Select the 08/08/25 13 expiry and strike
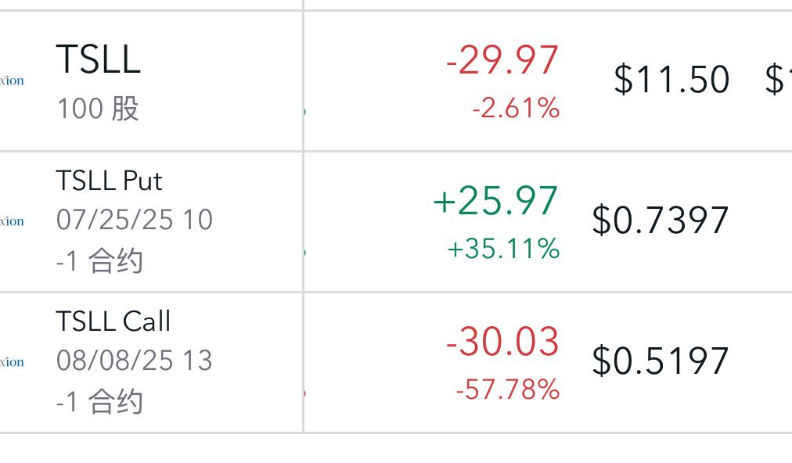The height and width of the screenshot is (463, 792). 135,361
